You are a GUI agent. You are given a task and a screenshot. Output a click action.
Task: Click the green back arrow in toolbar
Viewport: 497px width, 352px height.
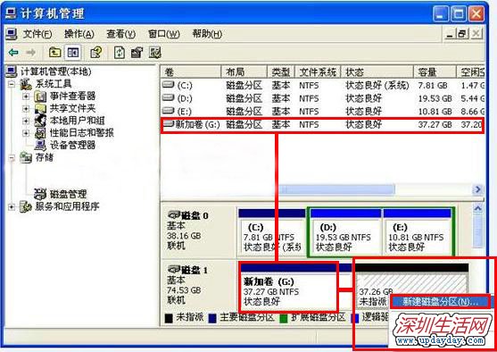(x=13, y=53)
